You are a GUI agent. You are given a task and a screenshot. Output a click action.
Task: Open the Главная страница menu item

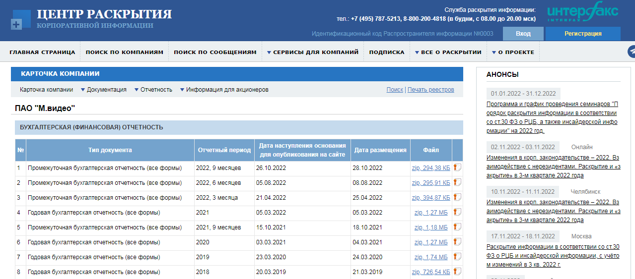tap(42, 52)
